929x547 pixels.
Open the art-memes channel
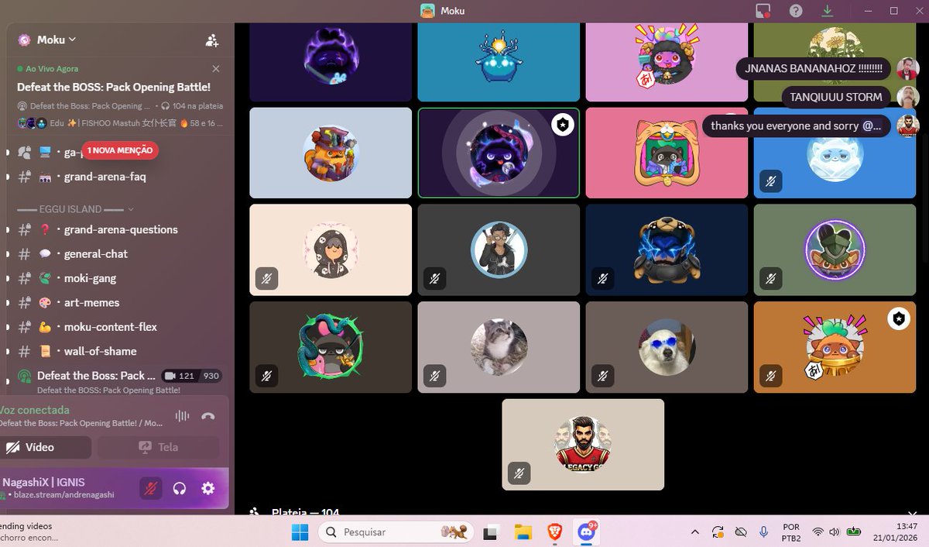coord(91,302)
